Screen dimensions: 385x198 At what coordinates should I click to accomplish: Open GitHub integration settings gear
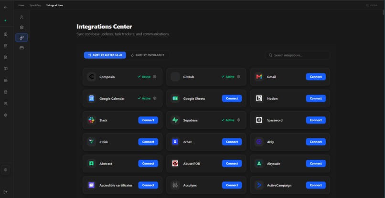click(x=238, y=76)
